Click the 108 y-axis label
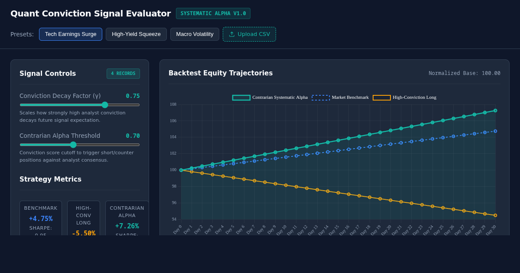Image resolution: width=520 pixels, height=273 pixels. [173, 104]
